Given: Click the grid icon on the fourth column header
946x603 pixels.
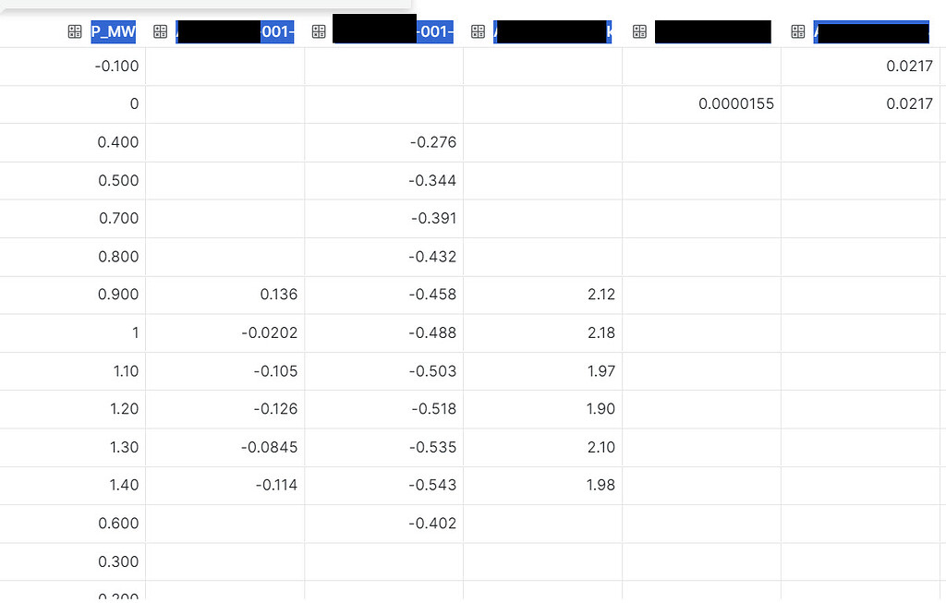Looking at the screenshot, I should (x=478, y=30).
